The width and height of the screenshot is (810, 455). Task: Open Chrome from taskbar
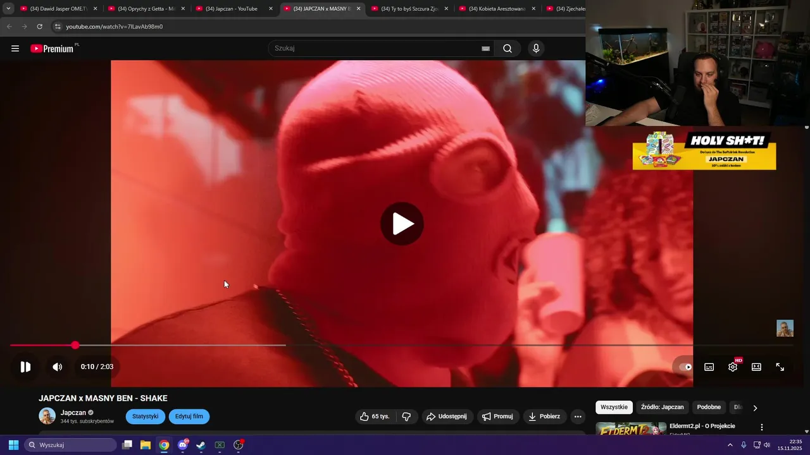164,445
